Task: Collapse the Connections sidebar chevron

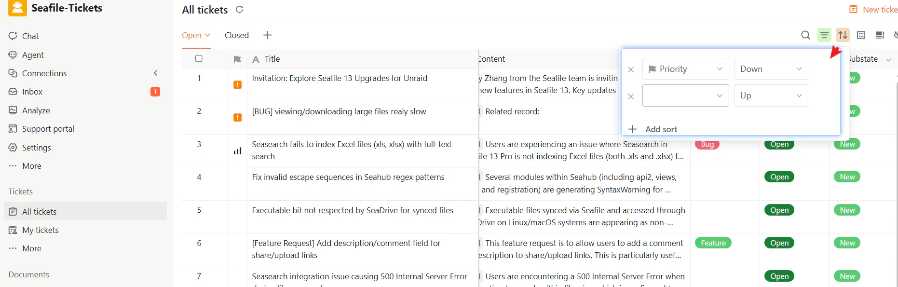Action: pos(155,73)
